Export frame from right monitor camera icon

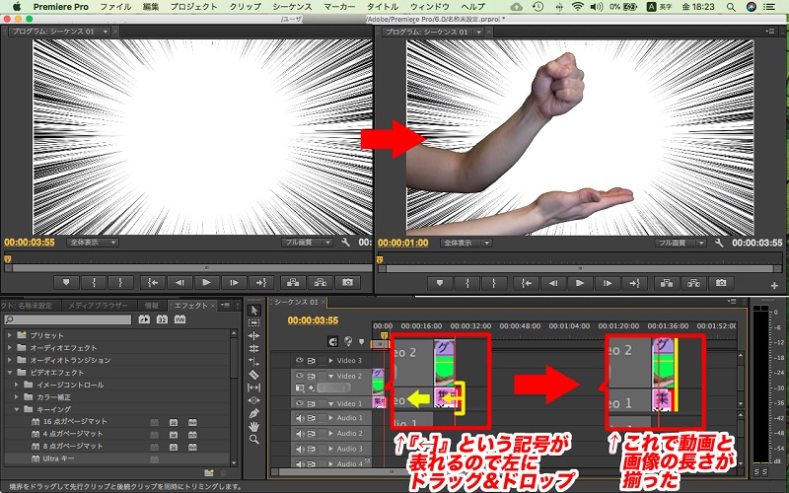click(x=721, y=283)
